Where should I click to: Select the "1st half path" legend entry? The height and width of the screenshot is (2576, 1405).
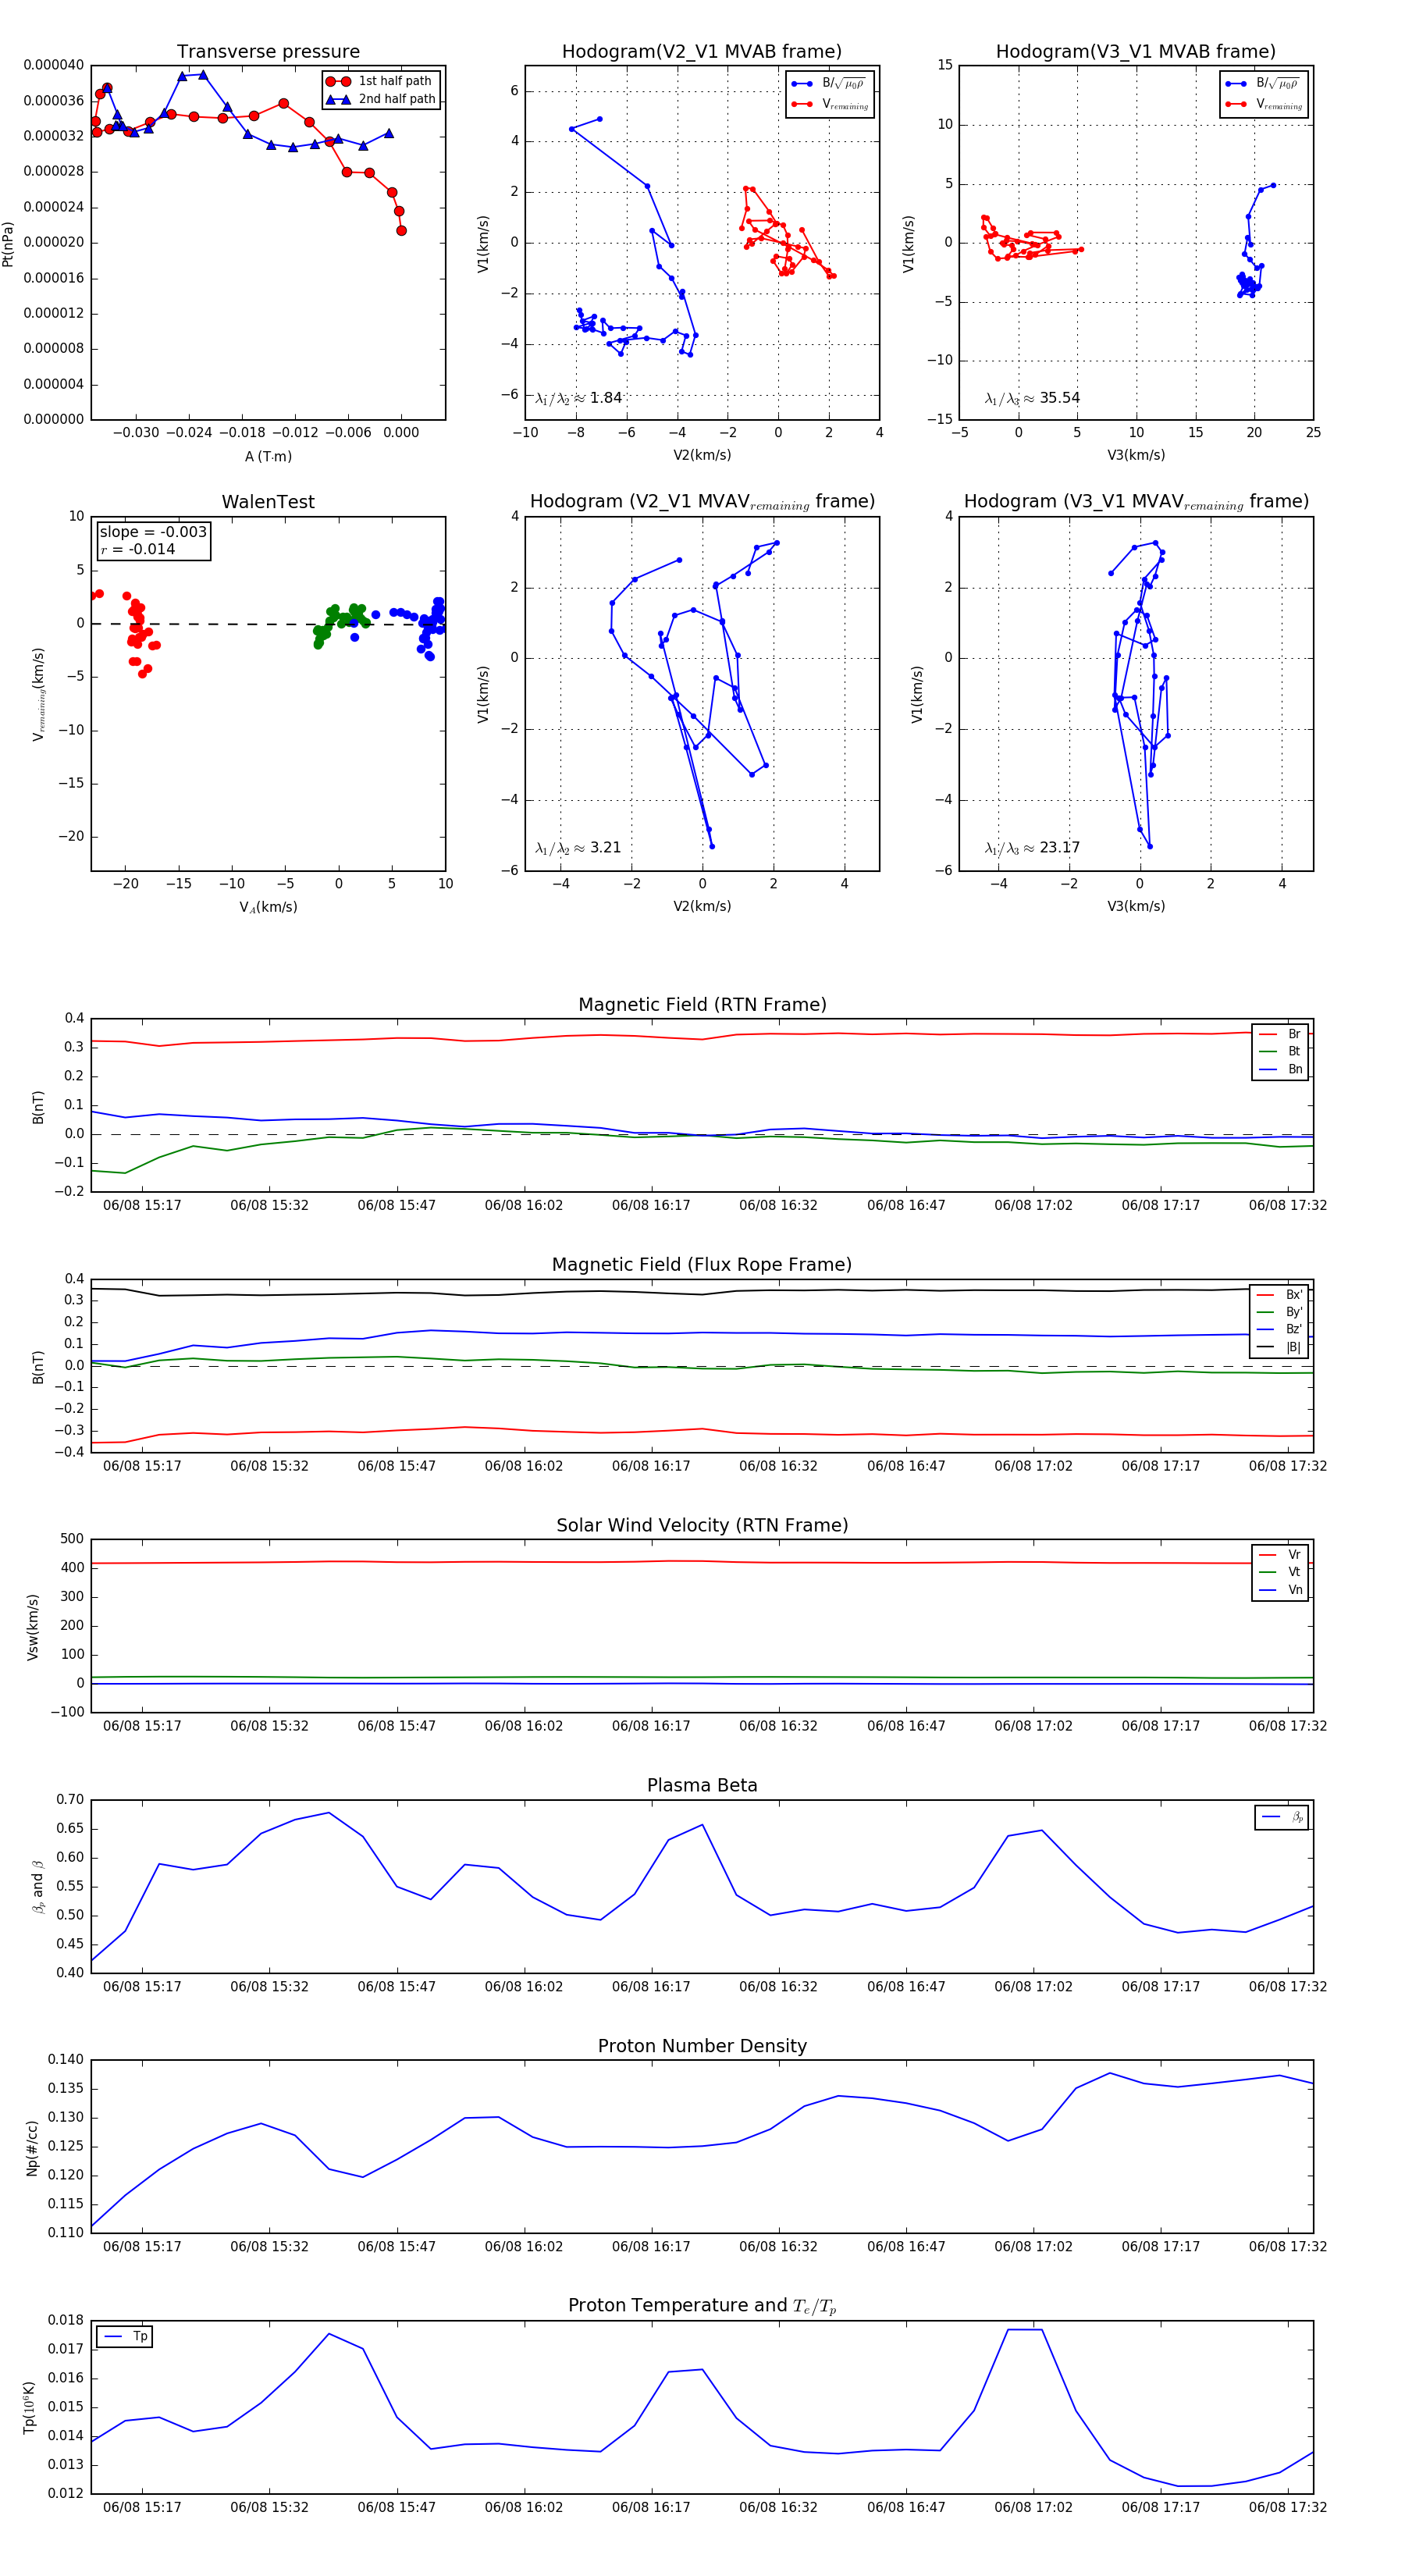(x=380, y=81)
